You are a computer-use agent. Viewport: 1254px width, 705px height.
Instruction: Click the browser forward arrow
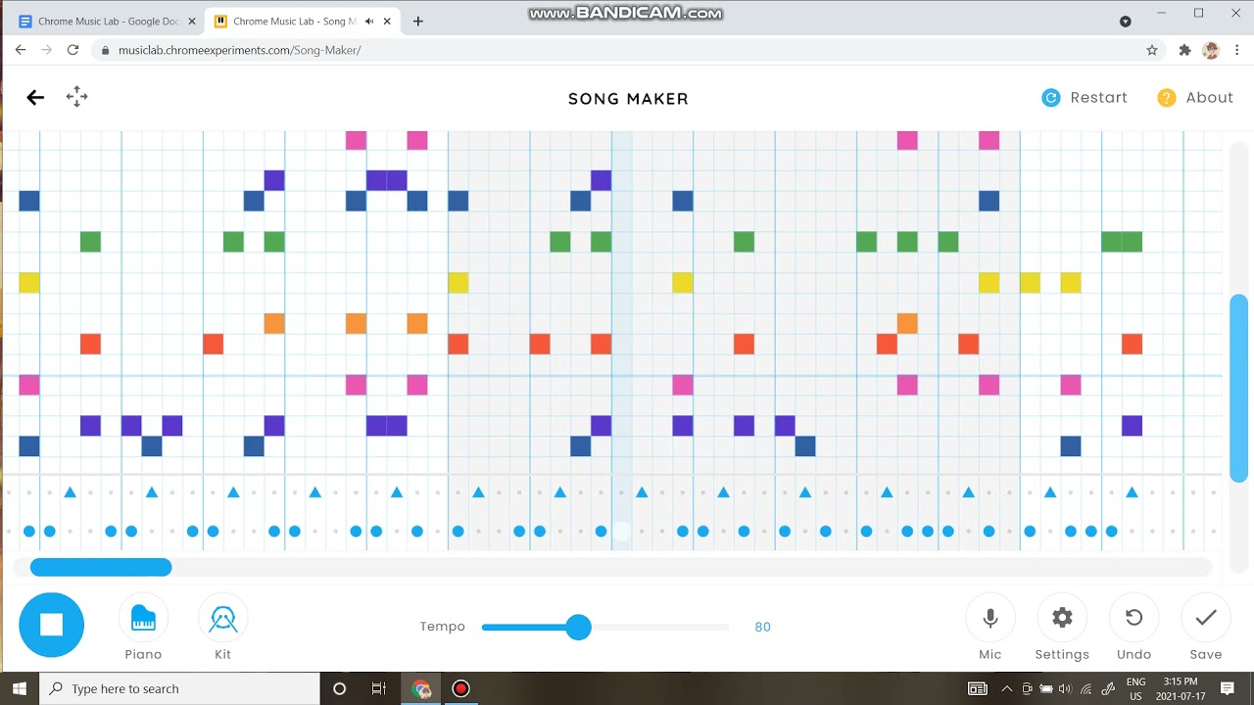point(46,50)
